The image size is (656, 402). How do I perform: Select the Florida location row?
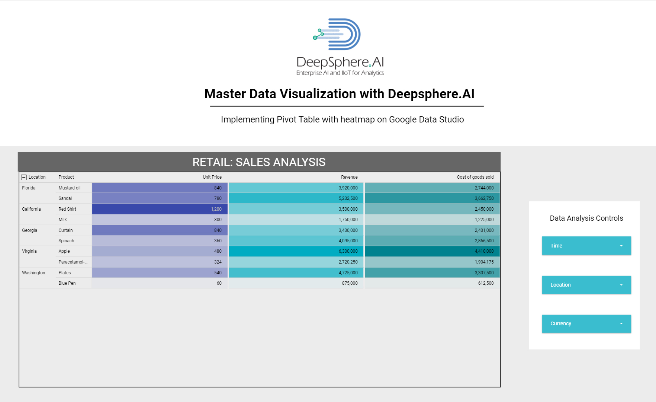click(29, 188)
